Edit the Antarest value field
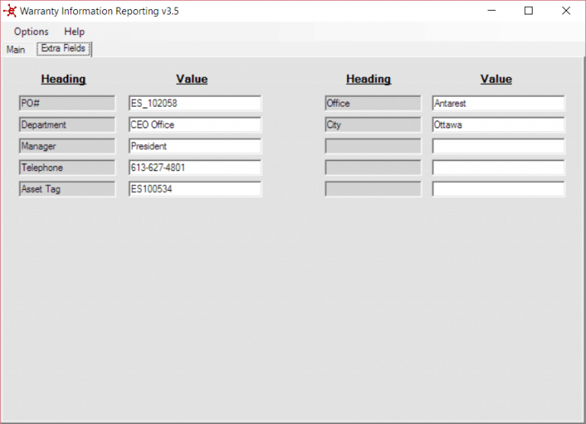The height and width of the screenshot is (424, 586). 498,104
